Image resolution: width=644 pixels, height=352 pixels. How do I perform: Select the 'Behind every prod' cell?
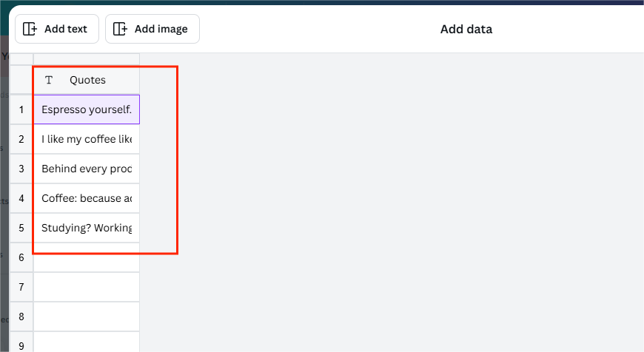(87, 169)
